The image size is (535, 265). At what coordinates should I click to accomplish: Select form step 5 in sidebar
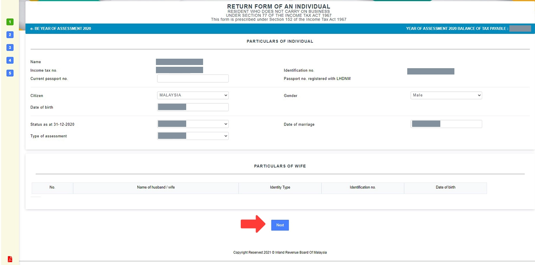10,73
